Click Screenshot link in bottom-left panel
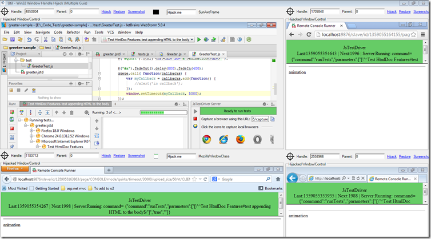The image size is (431, 239). tap(136, 155)
